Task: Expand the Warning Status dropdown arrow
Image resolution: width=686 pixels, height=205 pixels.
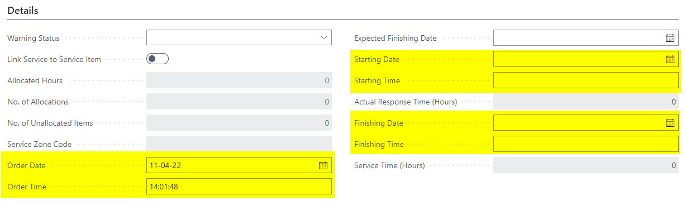Action: pos(323,38)
